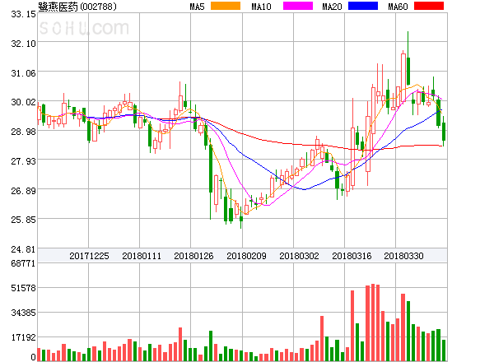Screen dimensions: 494x362
Task: Click the 20180111 date label
Action: click(x=142, y=256)
